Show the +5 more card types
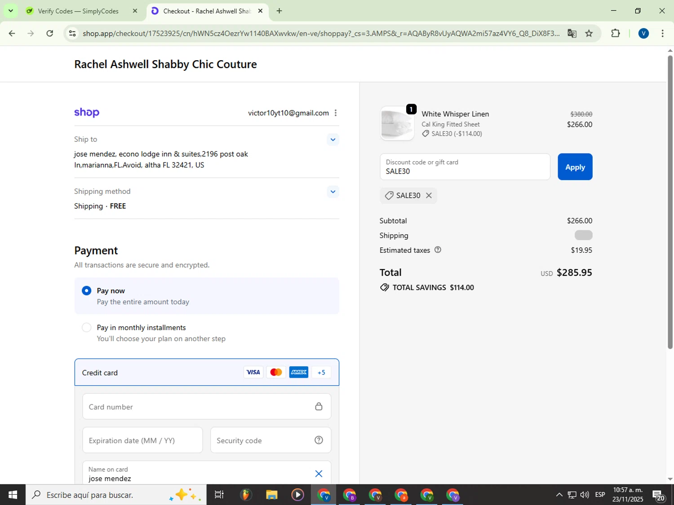 coord(321,372)
